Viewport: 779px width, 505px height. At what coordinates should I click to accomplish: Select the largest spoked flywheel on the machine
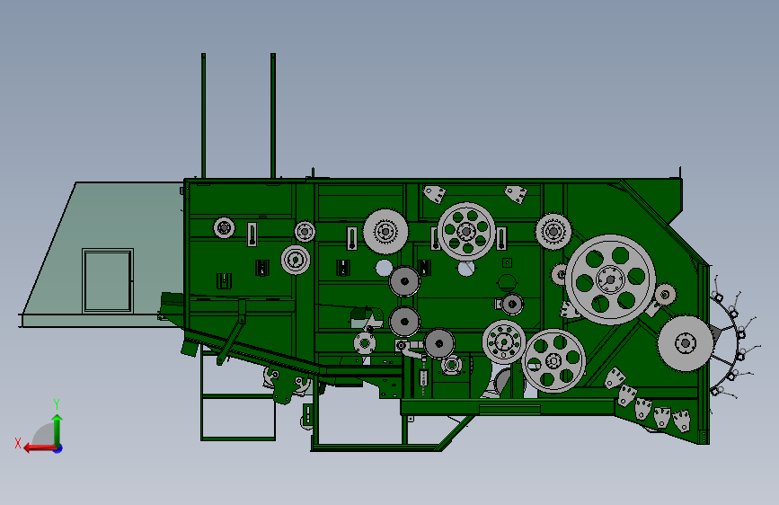(x=611, y=279)
